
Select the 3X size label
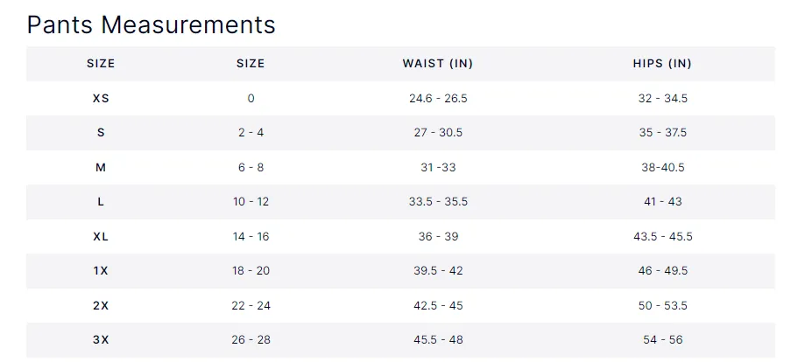(101, 340)
